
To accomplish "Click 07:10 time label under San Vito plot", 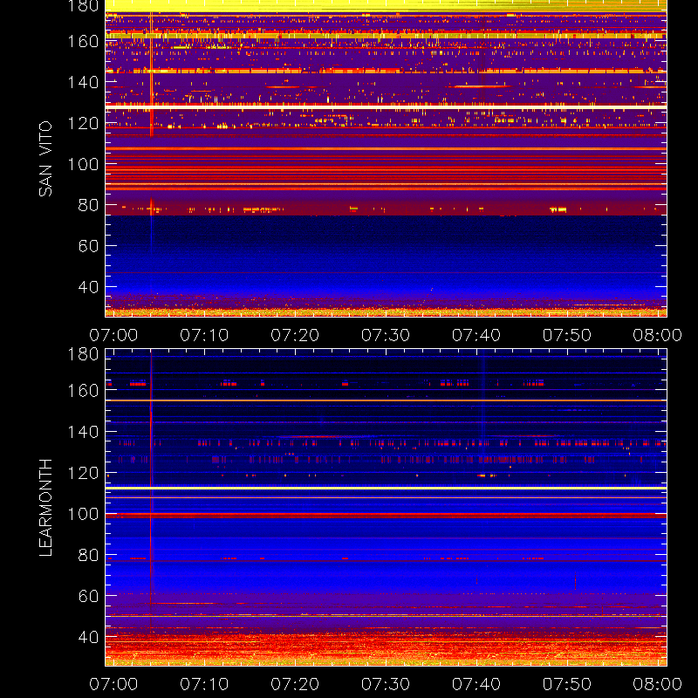I will pyautogui.click(x=204, y=335).
